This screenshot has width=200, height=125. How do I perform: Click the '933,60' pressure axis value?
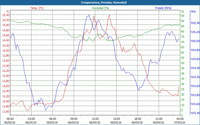[x=195, y=104]
